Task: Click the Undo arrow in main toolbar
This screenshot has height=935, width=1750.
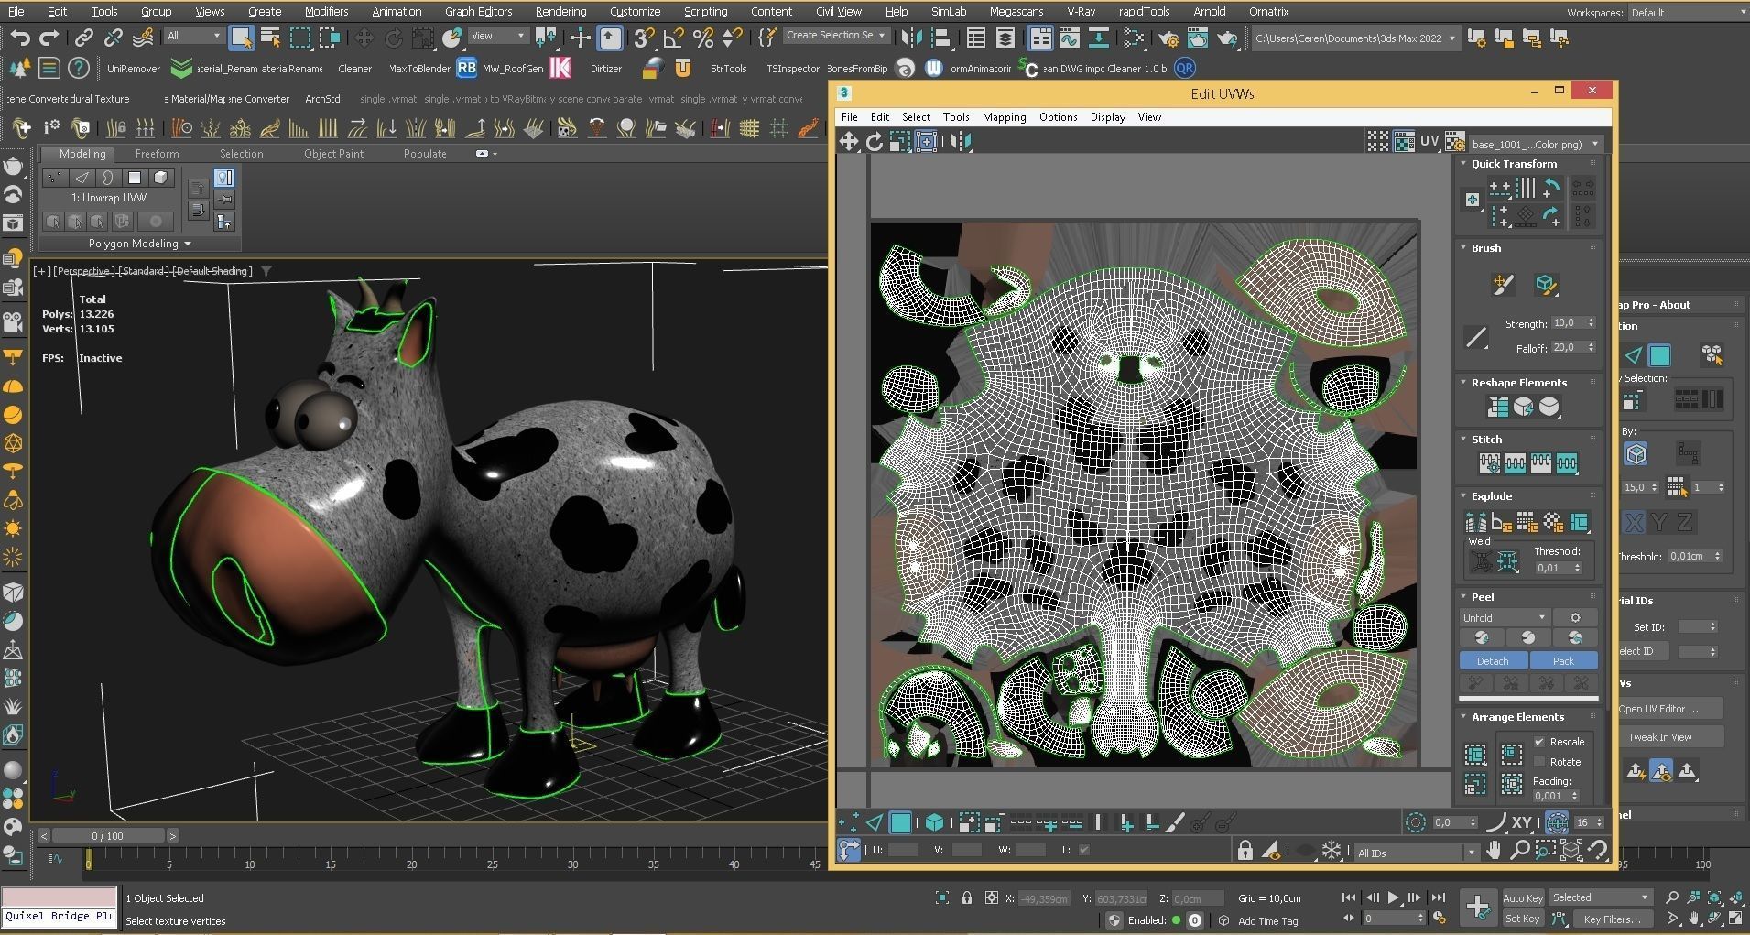Action: coord(20,38)
